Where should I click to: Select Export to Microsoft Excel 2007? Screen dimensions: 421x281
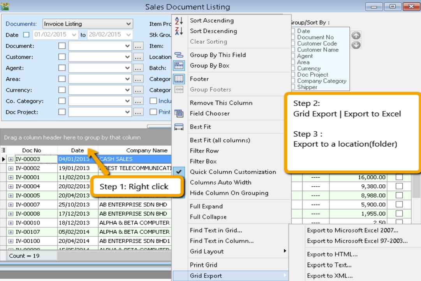pos(352,230)
